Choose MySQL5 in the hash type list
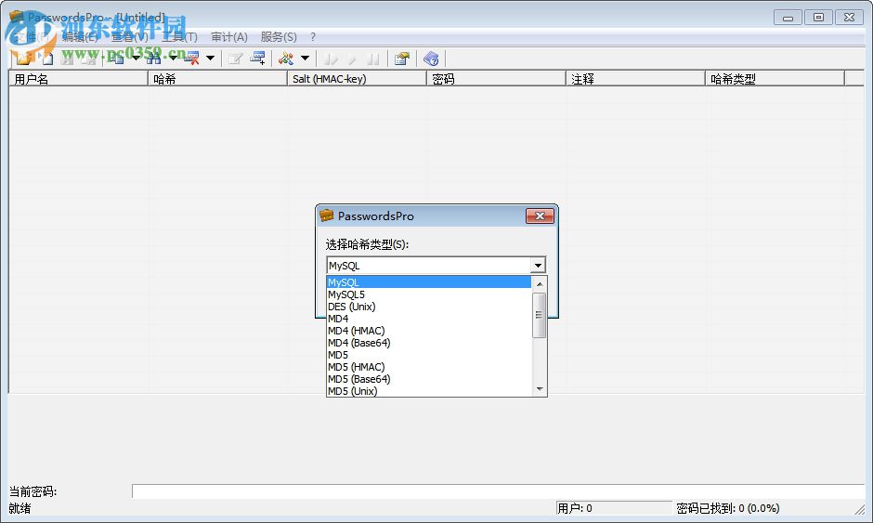The height and width of the screenshot is (523, 873). [x=429, y=294]
